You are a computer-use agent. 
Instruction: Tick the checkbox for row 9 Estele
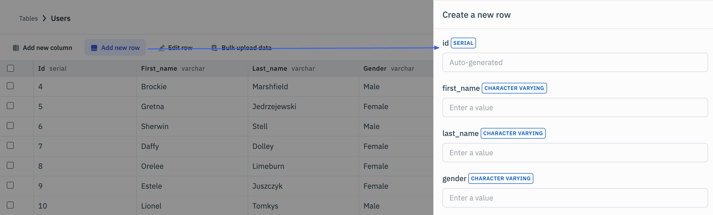[10, 185]
